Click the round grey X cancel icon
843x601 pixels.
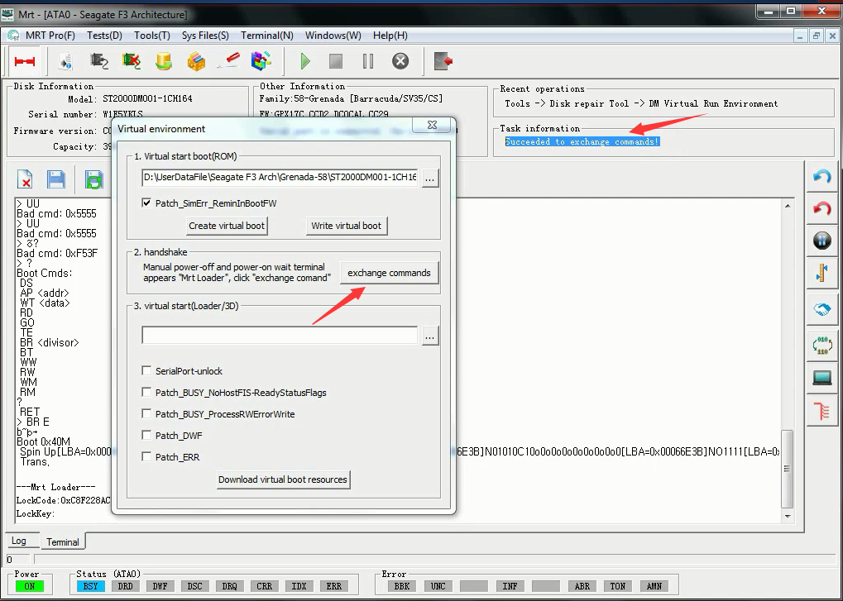coord(400,61)
